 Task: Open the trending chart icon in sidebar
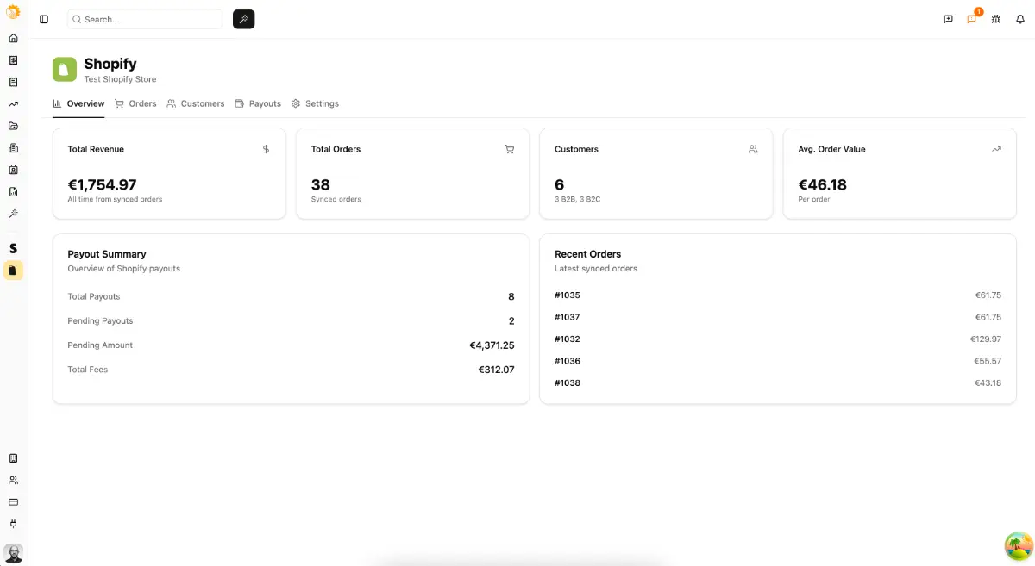click(x=13, y=104)
